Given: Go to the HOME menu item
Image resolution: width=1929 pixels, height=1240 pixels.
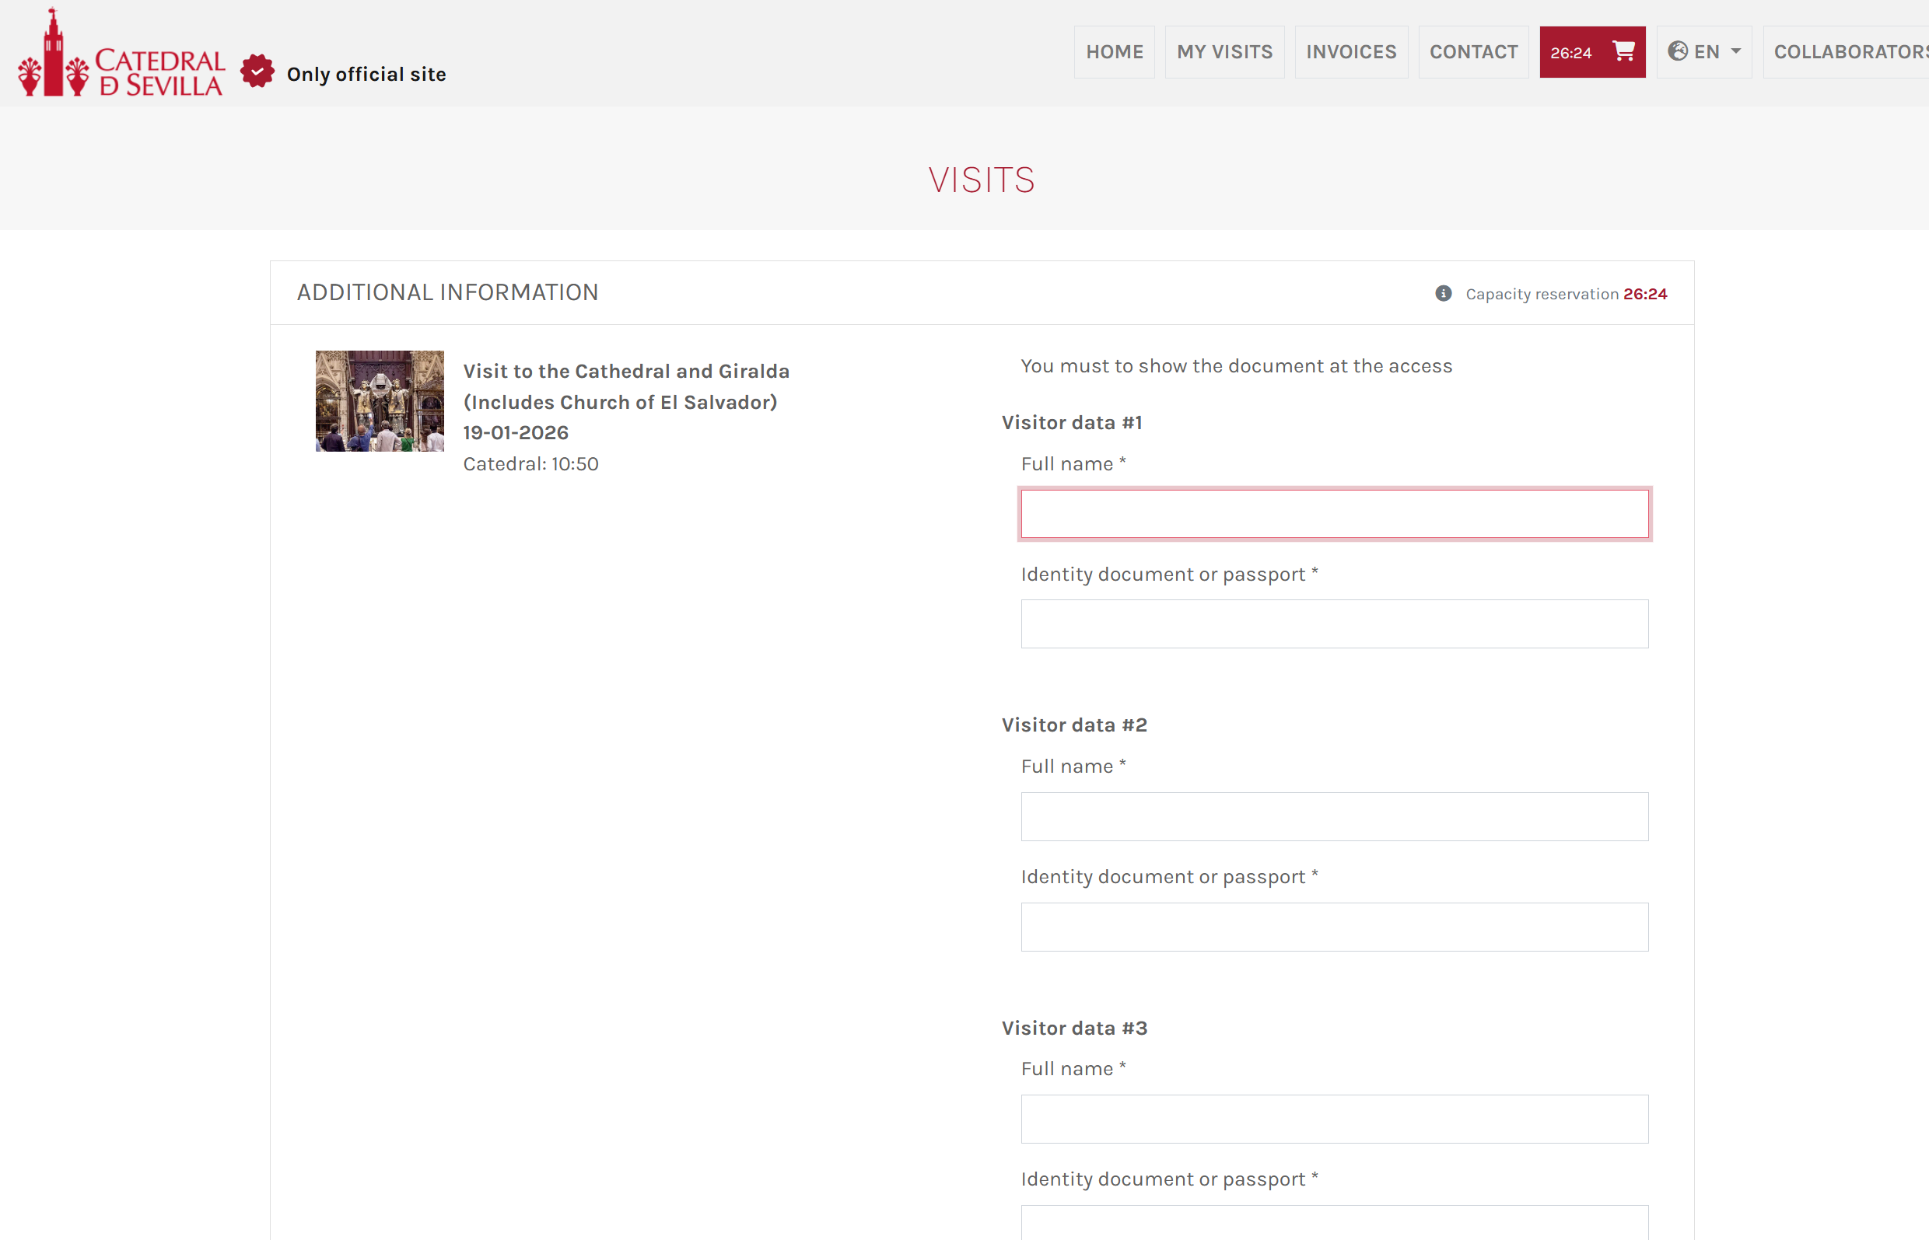Looking at the screenshot, I should 1114,52.
